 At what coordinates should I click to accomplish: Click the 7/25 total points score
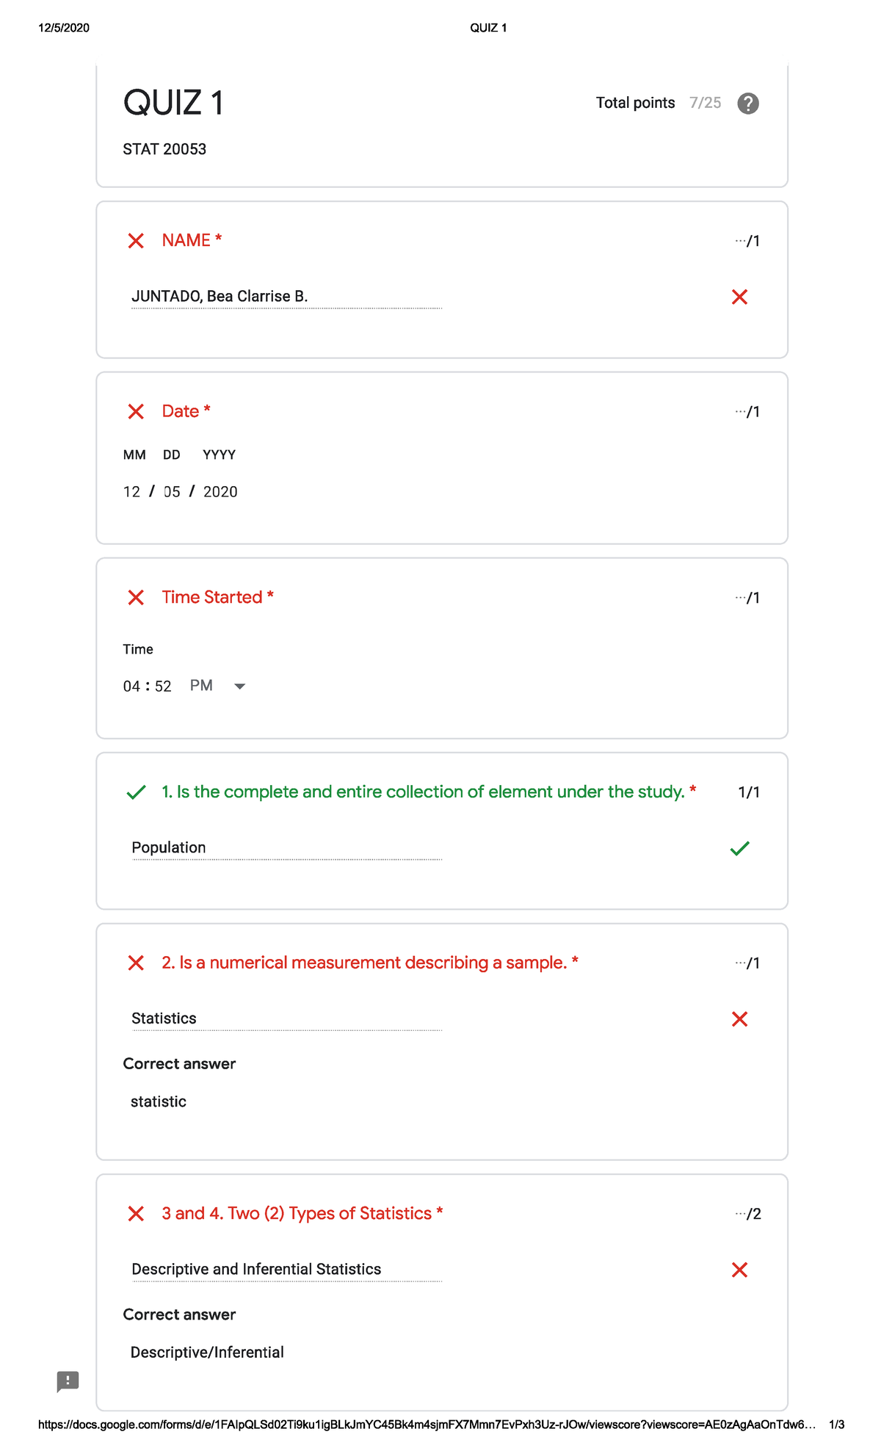tap(705, 103)
